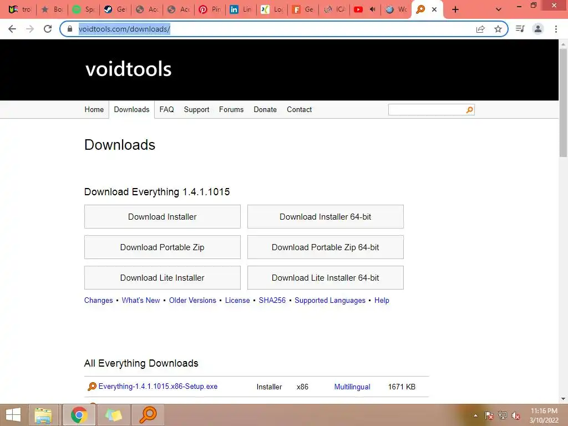Viewport: 568px width, 426px height.
Task: Open the Contact page
Action: pyautogui.click(x=299, y=109)
